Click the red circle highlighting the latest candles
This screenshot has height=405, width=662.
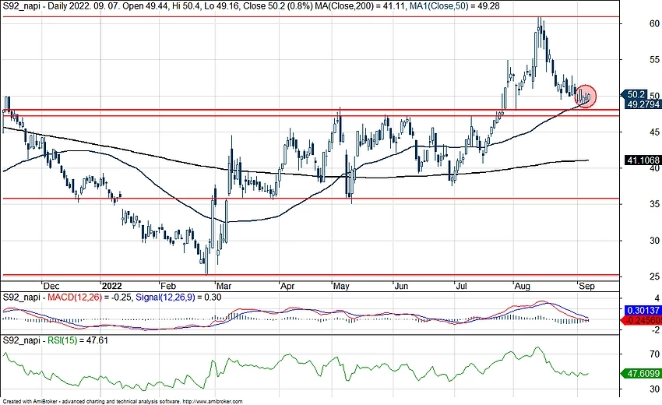pyautogui.click(x=586, y=96)
